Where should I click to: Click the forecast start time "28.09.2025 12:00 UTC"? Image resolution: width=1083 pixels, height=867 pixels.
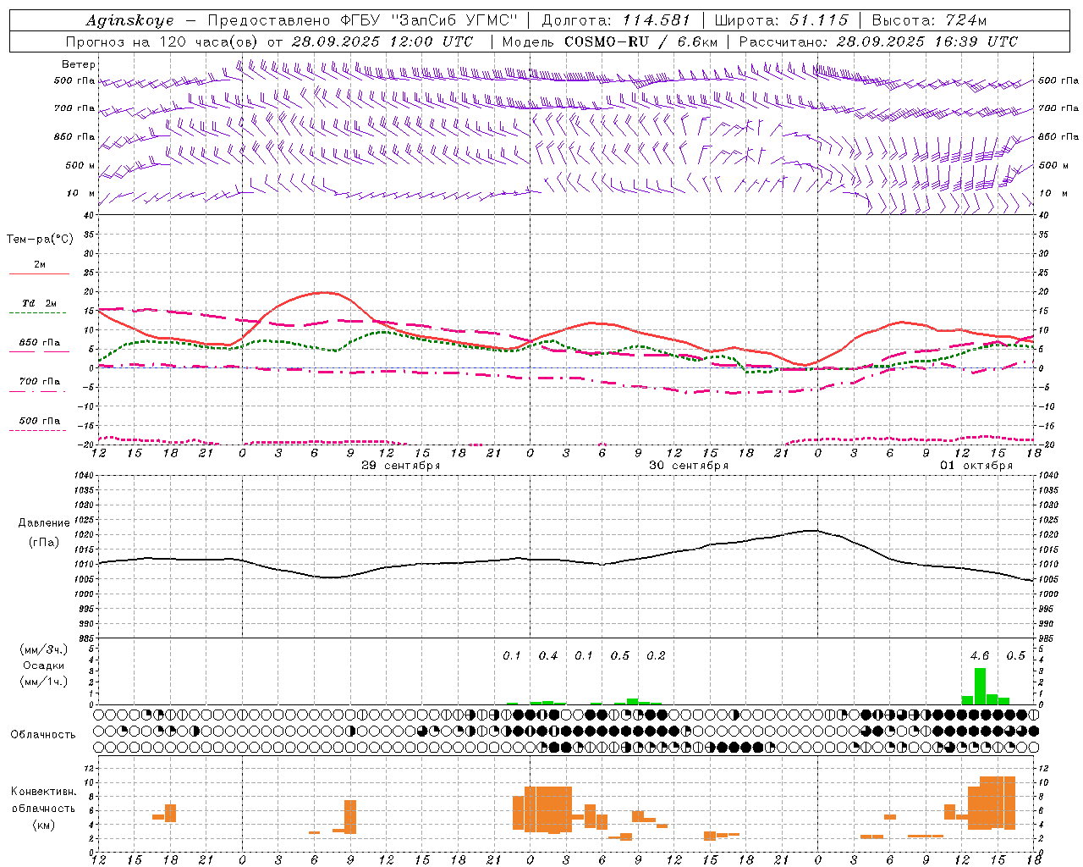pos(382,41)
